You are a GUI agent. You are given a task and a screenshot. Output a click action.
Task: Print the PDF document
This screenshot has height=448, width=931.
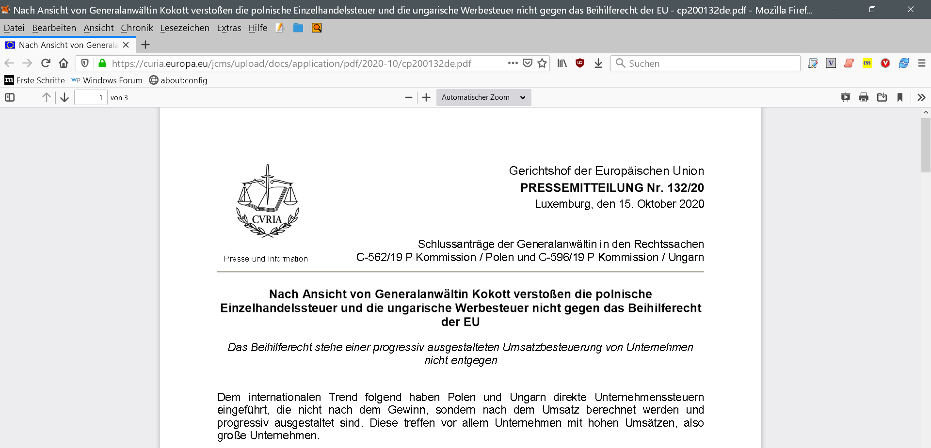coord(864,97)
